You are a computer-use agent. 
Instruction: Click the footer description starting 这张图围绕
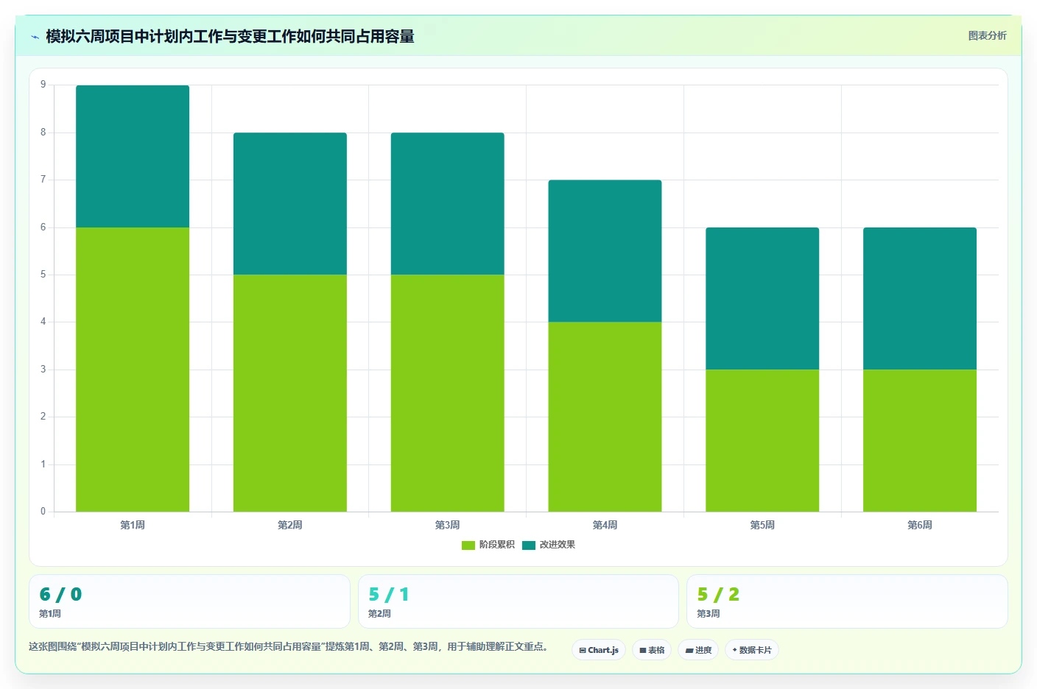pos(290,646)
